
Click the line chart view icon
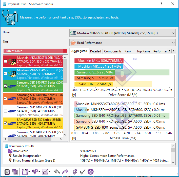45,172
